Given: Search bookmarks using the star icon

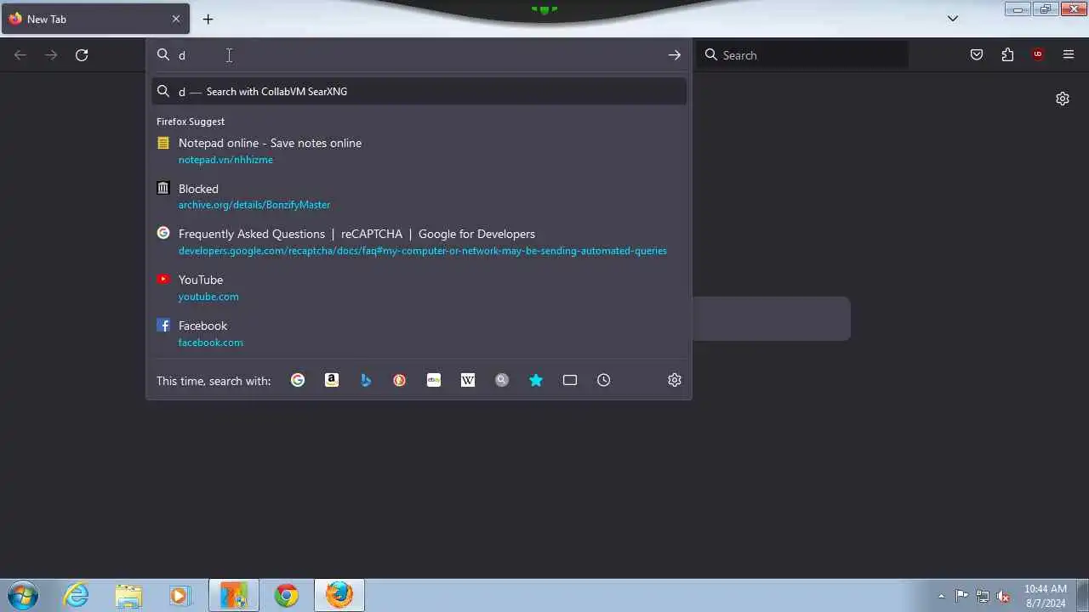Looking at the screenshot, I should pyautogui.click(x=536, y=380).
